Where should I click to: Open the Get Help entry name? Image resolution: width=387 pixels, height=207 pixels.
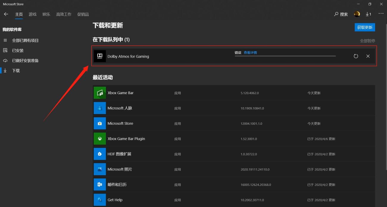click(115, 200)
